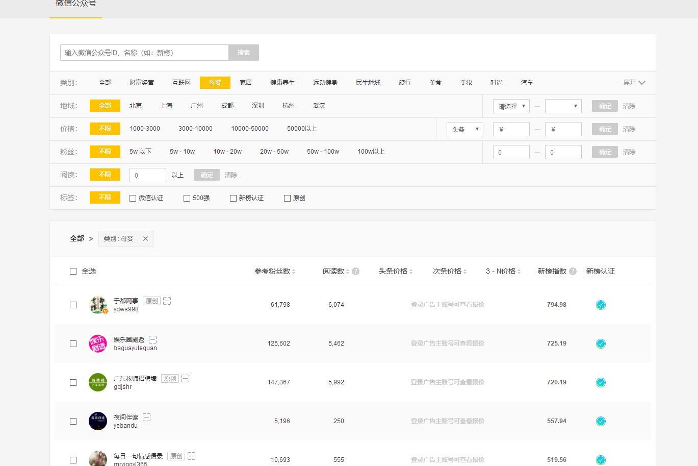The width and height of the screenshot is (698, 466).
Task: Click 新榜认证 badge in 于都网事 row
Action: [601, 305]
